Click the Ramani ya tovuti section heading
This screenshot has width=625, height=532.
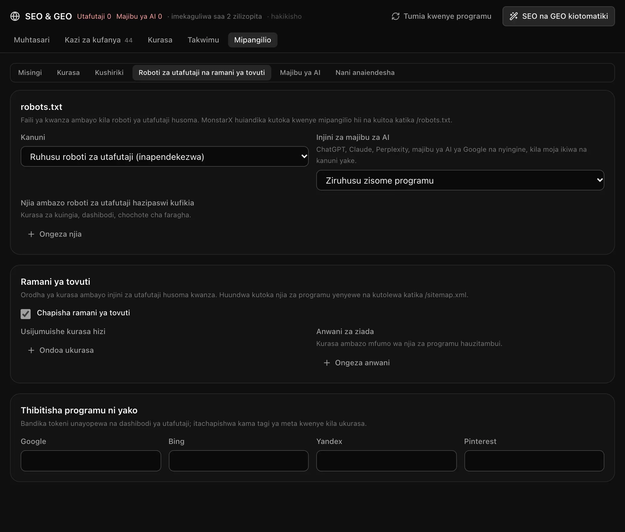(x=55, y=282)
